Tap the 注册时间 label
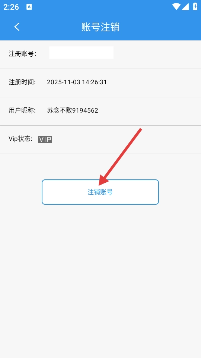 (x=22, y=82)
